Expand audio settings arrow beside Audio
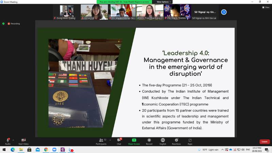272x153 pixels. click(13, 139)
